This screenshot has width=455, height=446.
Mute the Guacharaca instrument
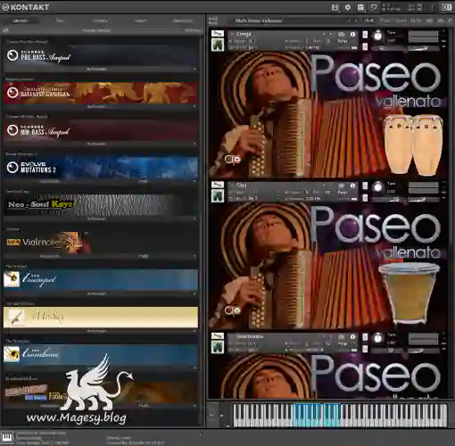[365, 349]
